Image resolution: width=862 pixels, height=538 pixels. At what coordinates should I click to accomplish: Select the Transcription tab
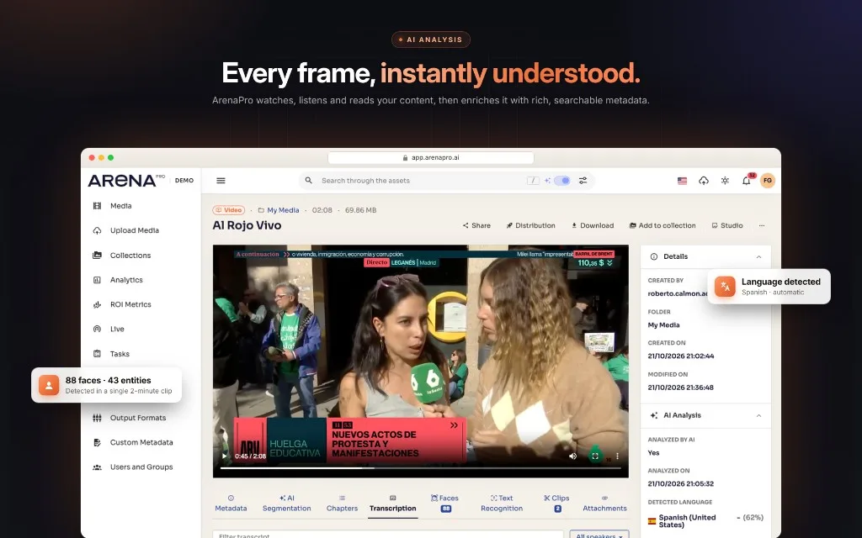tap(392, 504)
